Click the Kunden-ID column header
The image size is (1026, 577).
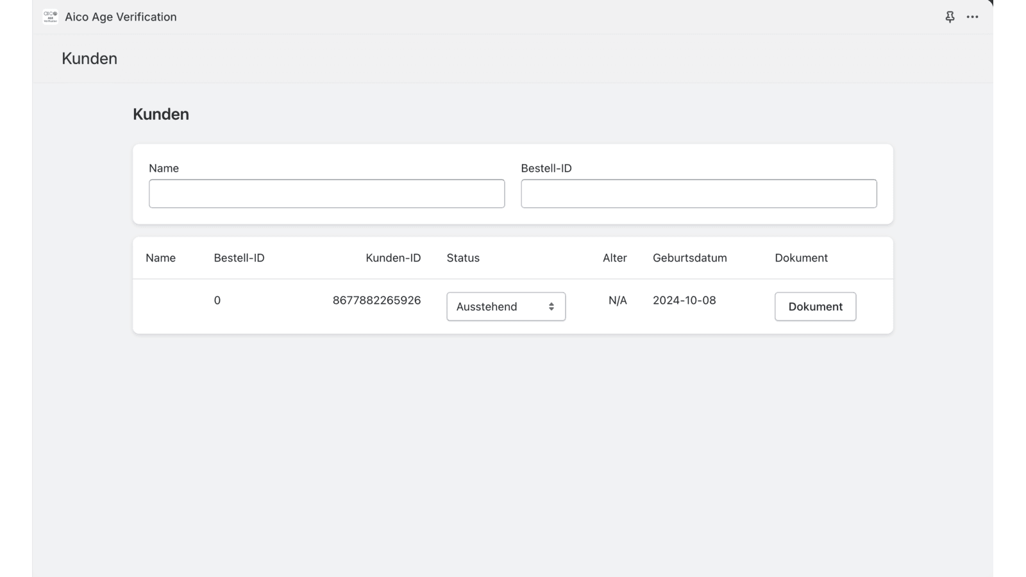coord(392,258)
